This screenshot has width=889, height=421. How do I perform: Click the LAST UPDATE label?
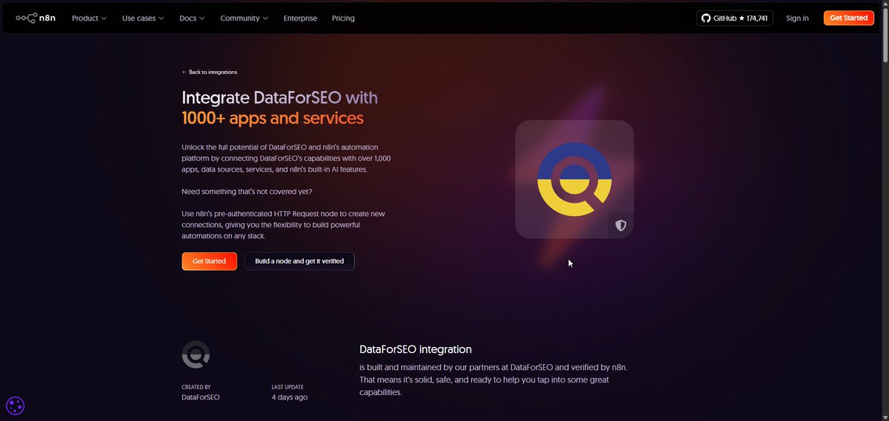tap(287, 387)
